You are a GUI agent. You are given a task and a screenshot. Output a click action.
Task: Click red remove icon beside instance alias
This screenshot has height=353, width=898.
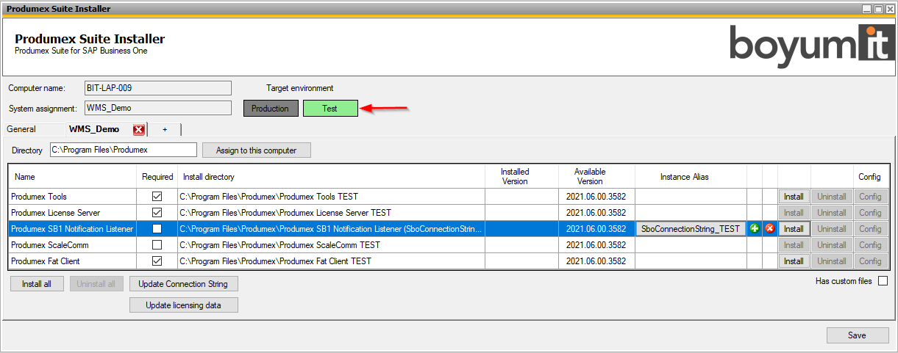click(x=770, y=229)
